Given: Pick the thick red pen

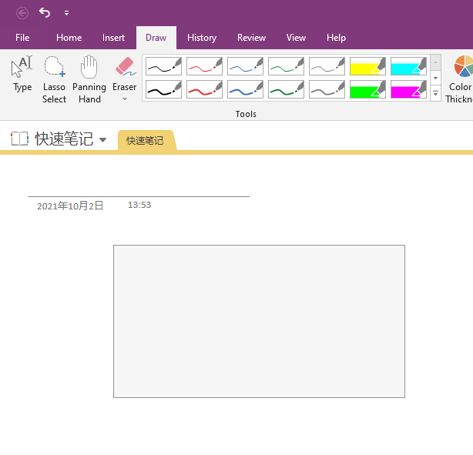Looking at the screenshot, I should (x=204, y=89).
